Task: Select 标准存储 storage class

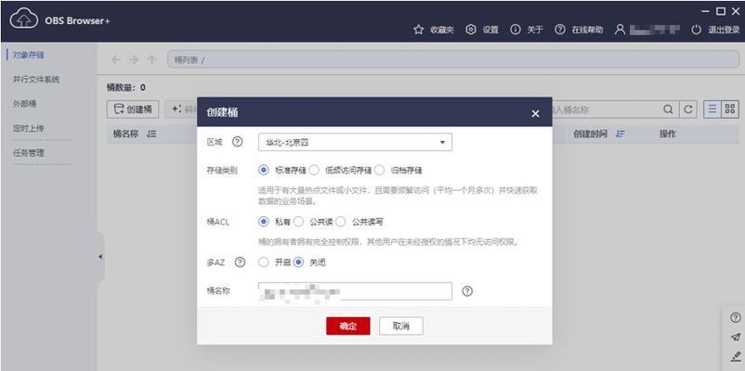Action: coord(263,170)
